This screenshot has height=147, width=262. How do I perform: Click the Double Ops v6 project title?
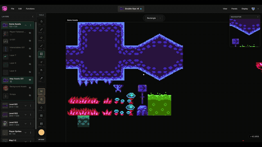(x=132, y=9)
